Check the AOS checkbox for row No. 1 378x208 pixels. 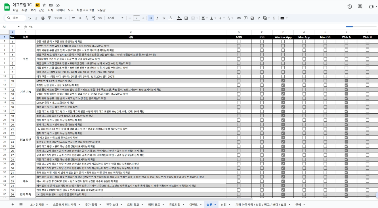(x=239, y=41)
